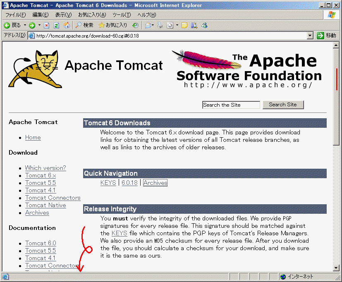Click the green Forward arrow icon
Image resolution: width=342 pixels, height=282 pixels.
(32, 25)
